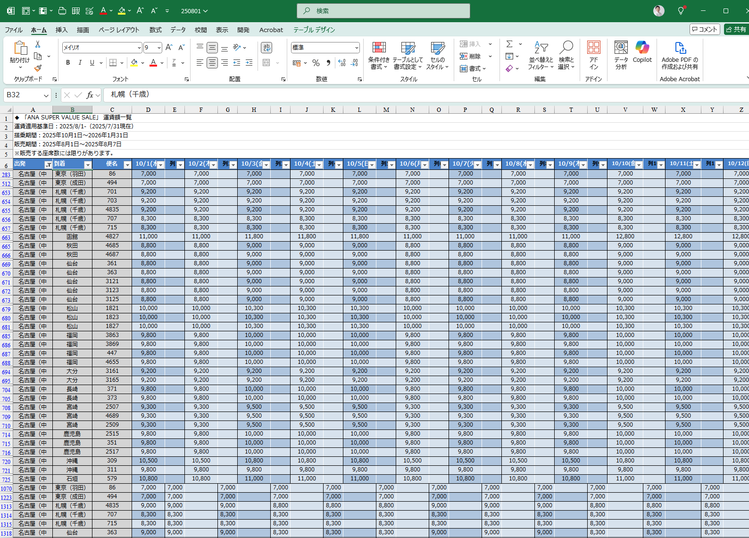Click the Merge and Center icon
Image resolution: width=749 pixels, height=538 pixels.
[x=266, y=63]
